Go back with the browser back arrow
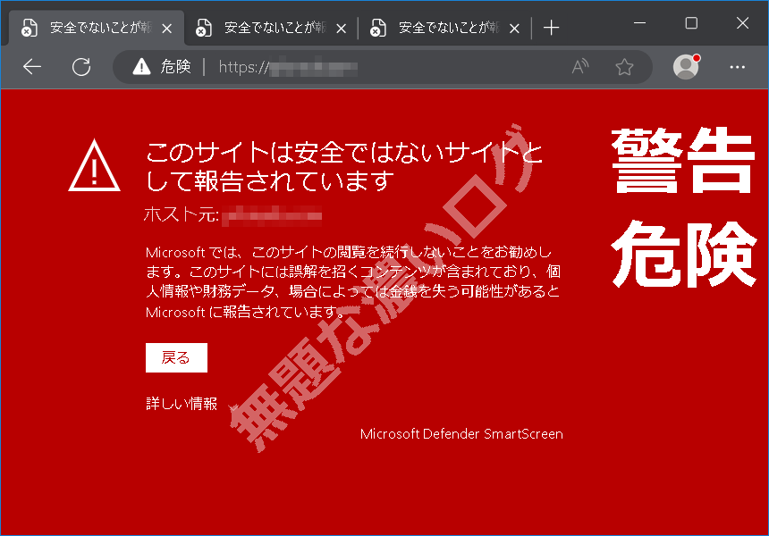The height and width of the screenshot is (536, 769). 32,67
